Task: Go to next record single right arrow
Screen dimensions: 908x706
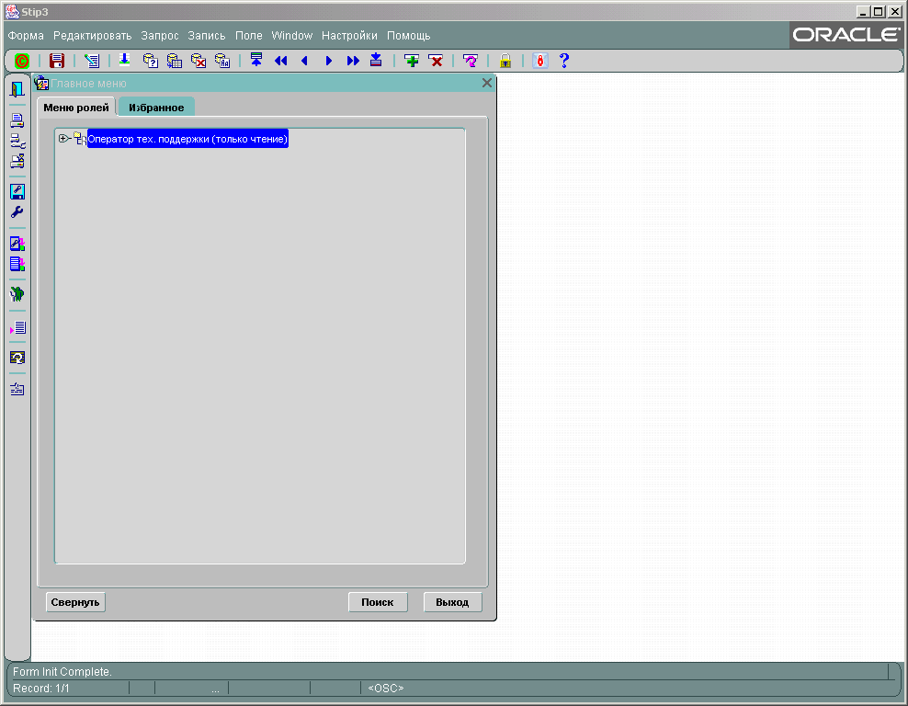Action: (329, 61)
